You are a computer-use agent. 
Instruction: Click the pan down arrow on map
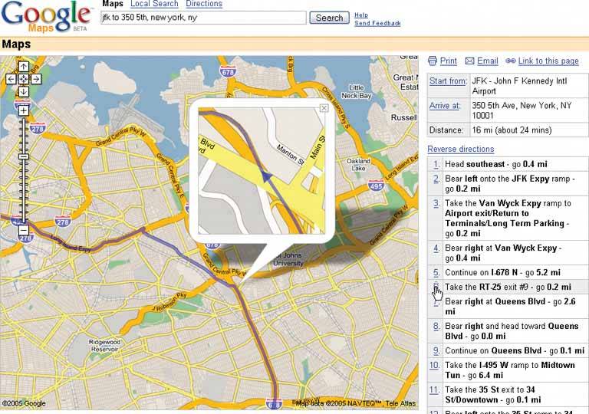[x=24, y=91]
